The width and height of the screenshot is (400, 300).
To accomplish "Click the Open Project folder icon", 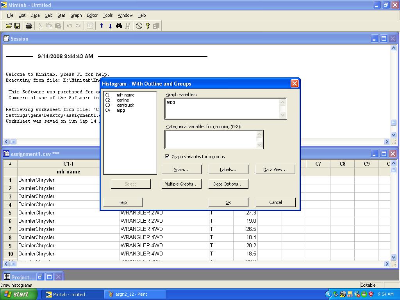I will 9,26.
